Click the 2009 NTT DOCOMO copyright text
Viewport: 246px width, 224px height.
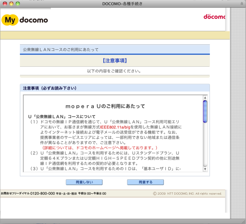pyautogui.click(x=187, y=194)
